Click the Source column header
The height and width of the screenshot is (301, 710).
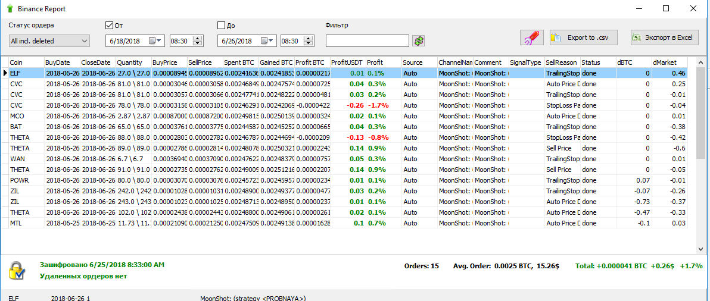tap(419, 62)
